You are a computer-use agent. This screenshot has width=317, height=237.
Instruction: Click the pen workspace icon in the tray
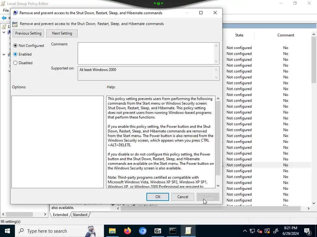(276, 231)
